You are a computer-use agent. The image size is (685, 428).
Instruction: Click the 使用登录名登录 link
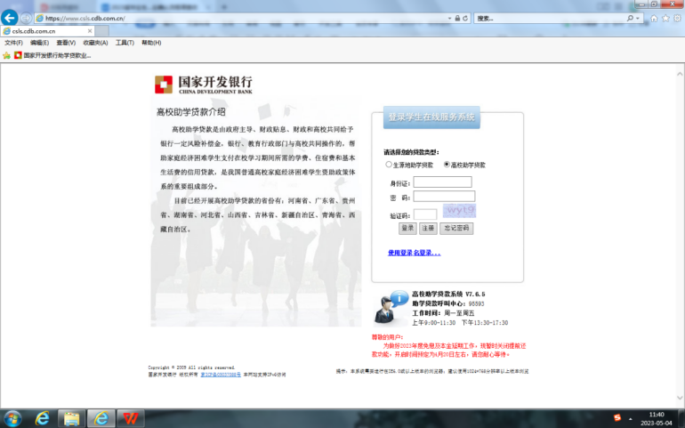[x=414, y=253]
